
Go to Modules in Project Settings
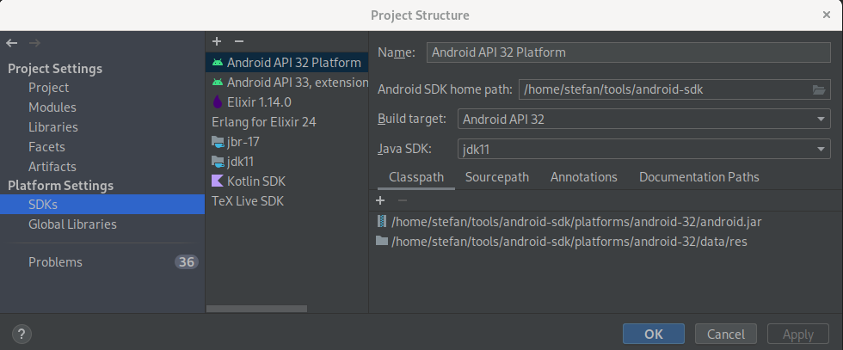pyautogui.click(x=52, y=107)
